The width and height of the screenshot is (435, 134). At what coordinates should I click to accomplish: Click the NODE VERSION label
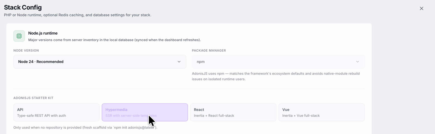click(x=26, y=51)
